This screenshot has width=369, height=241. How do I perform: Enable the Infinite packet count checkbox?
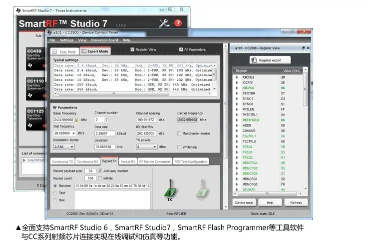(x=100, y=178)
